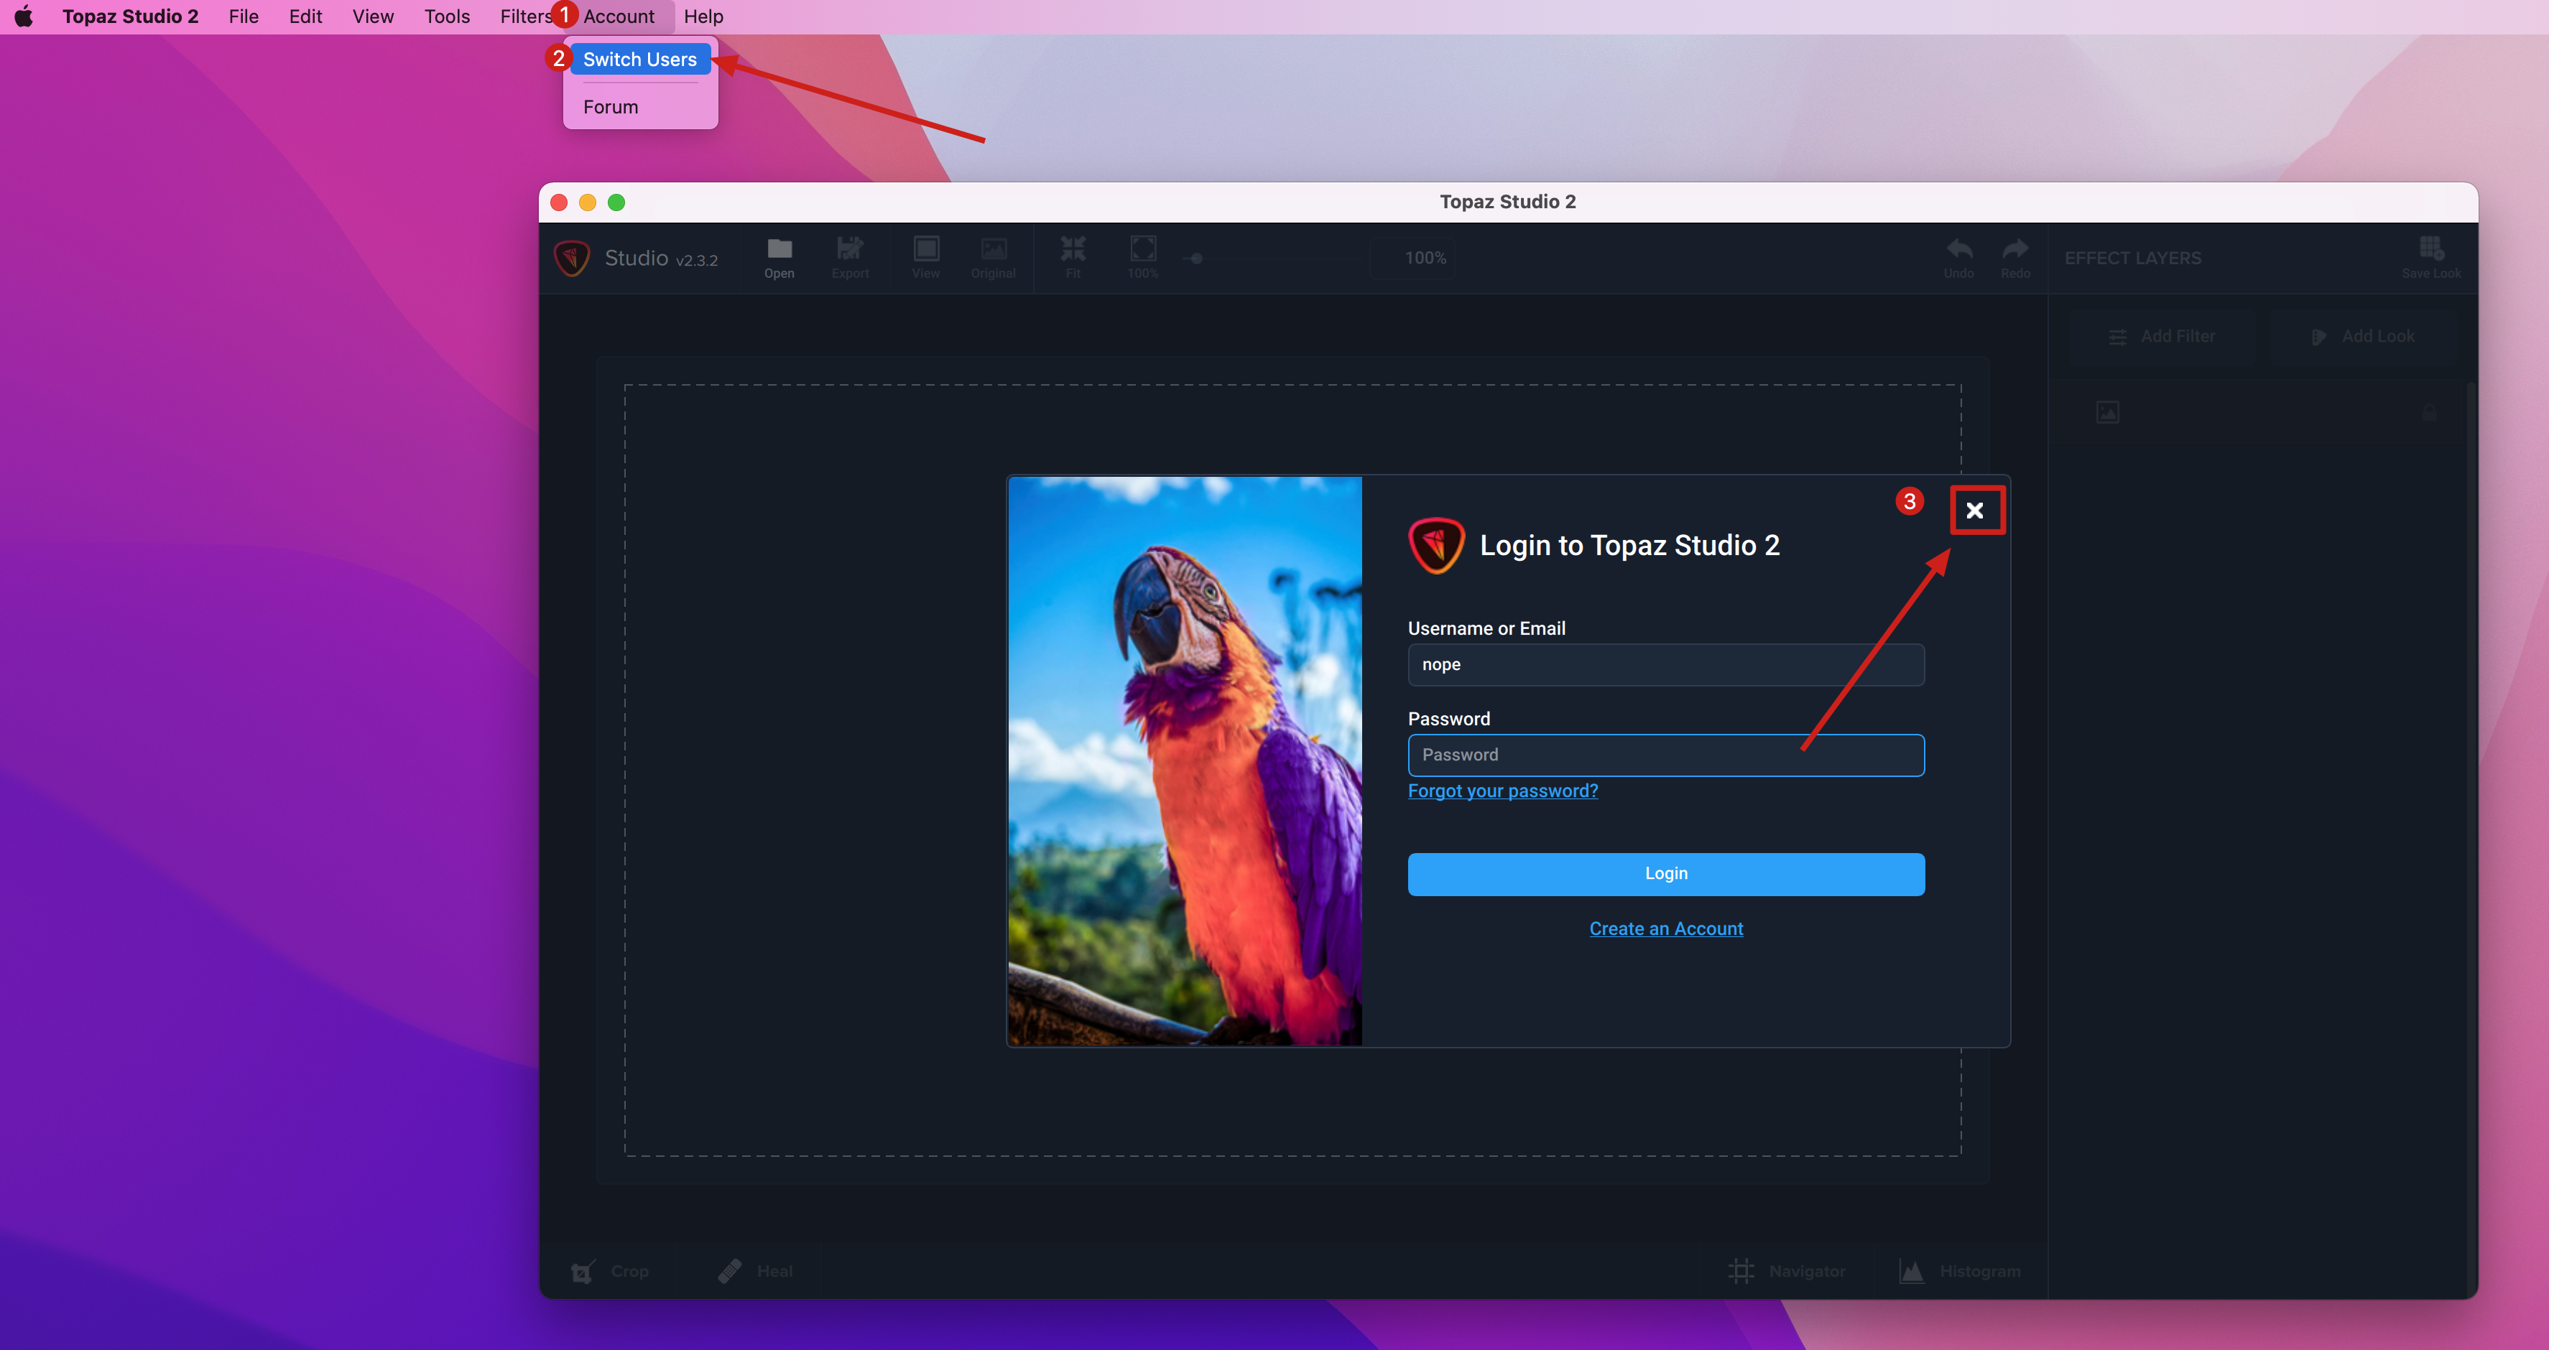Click the View icon in toolbar
This screenshot has height=1350, width=2549.
tap(926, 256)
